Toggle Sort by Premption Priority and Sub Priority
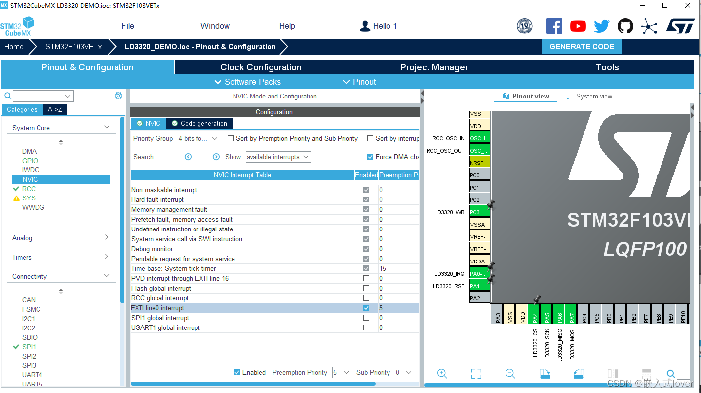Image resolution: width=701 pixels, height=393 pixels. tap(231, 138)
